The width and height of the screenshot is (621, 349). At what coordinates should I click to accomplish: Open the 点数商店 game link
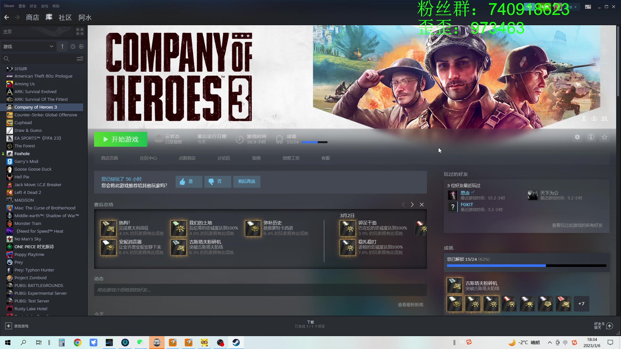(x=187, y=158)
